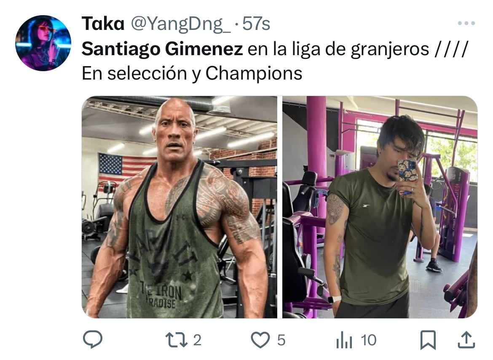Click the 57s timestamp

[256, 24]
